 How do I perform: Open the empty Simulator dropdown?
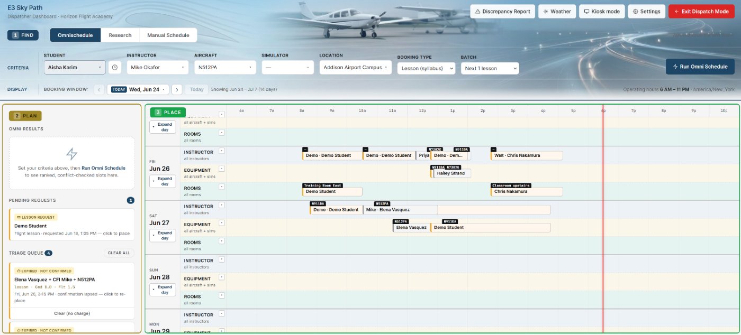click(288, 68)
